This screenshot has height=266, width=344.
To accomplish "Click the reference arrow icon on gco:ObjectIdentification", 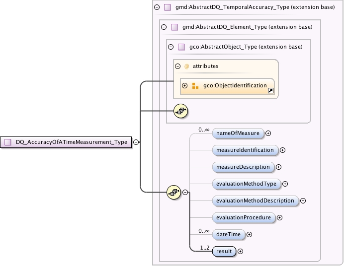I will [271, 91].
